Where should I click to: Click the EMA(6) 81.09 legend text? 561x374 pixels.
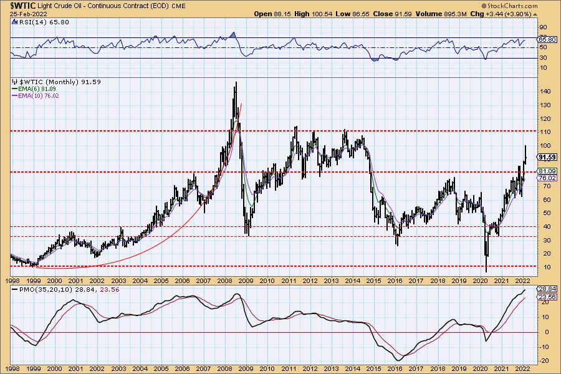point(37,89)
